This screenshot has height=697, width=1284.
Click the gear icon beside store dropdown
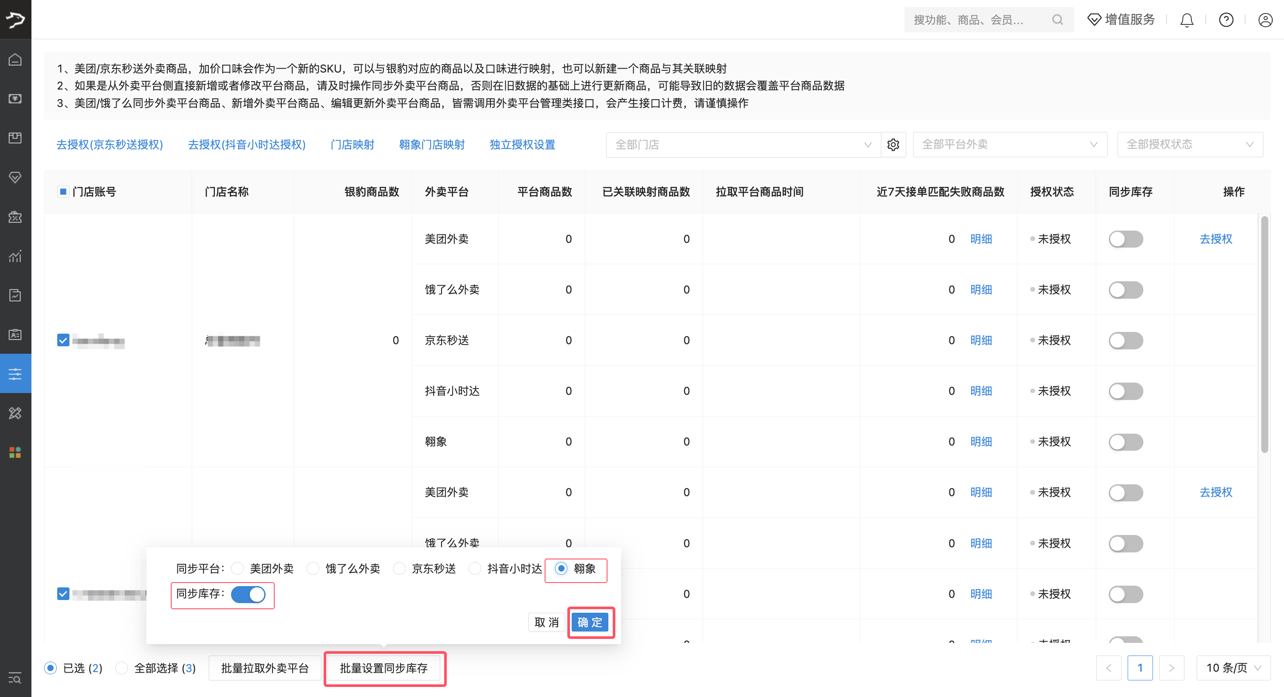coord(893,145)
